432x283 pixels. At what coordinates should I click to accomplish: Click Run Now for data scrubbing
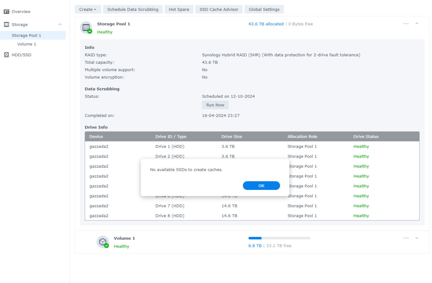tap(215, 105)
